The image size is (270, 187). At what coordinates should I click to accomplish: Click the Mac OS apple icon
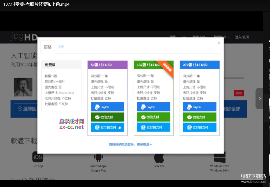coord(159,158)
